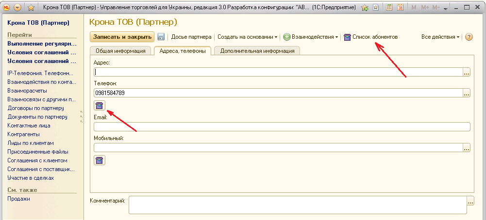Click into the Мобильный input field
Image resolution: width=486 pixels, height=220 pixels.
[x=278, y=148]
